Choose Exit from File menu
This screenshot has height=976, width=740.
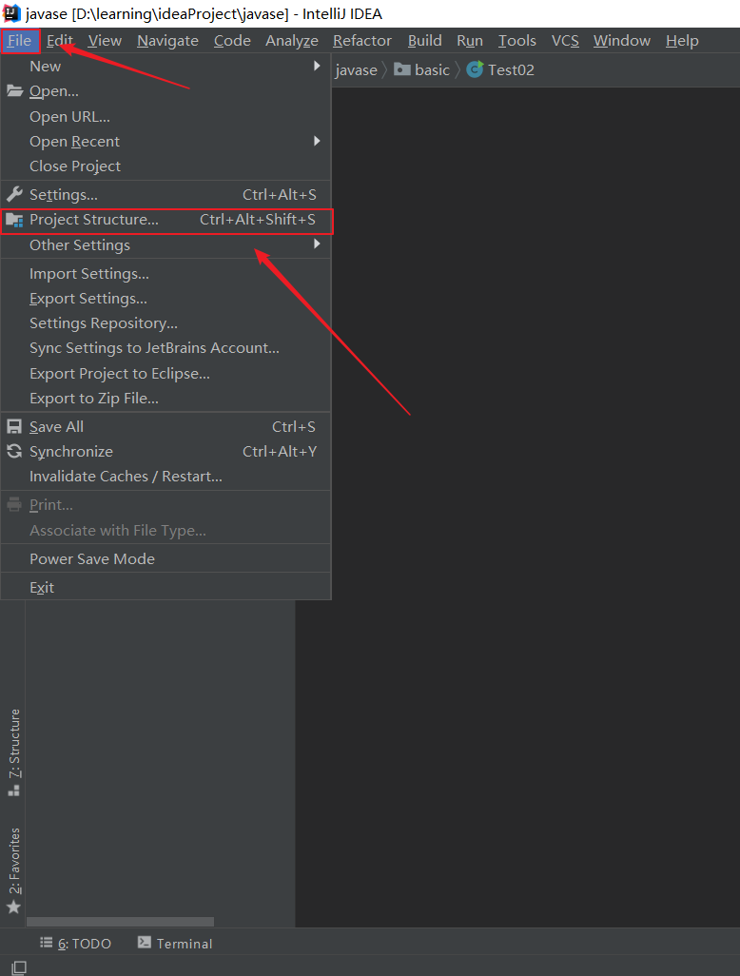(42, 588)
